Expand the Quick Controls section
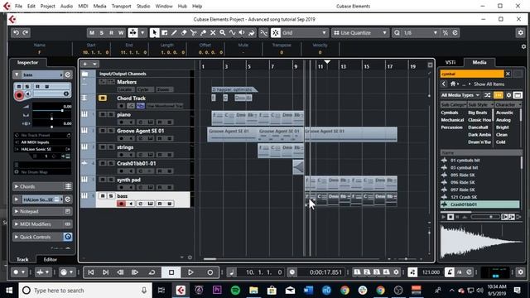This screenshot has height=298, width=530. tap(17, 237)
